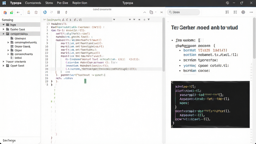The width and height of the screenshot is (256, 144).
Task: Expand the "ceoaimaftclvortix" folder arrow
Action: 8,42
